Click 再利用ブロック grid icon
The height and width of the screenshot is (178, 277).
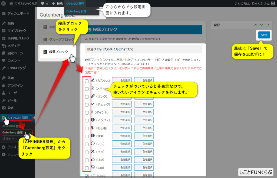point(4,38)
